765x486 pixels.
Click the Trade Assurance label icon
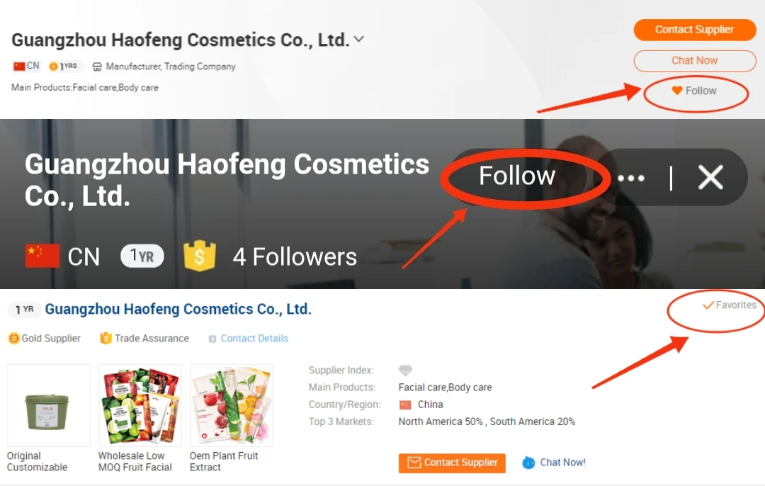106,338
